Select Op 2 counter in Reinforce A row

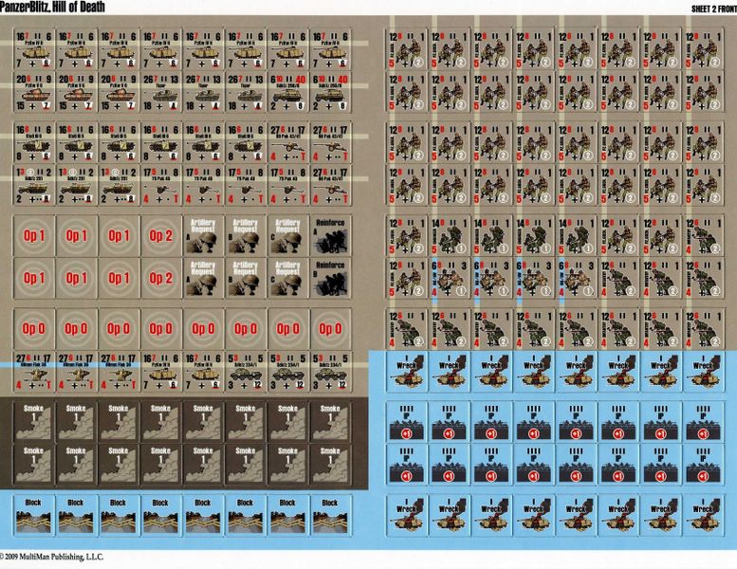160,236
